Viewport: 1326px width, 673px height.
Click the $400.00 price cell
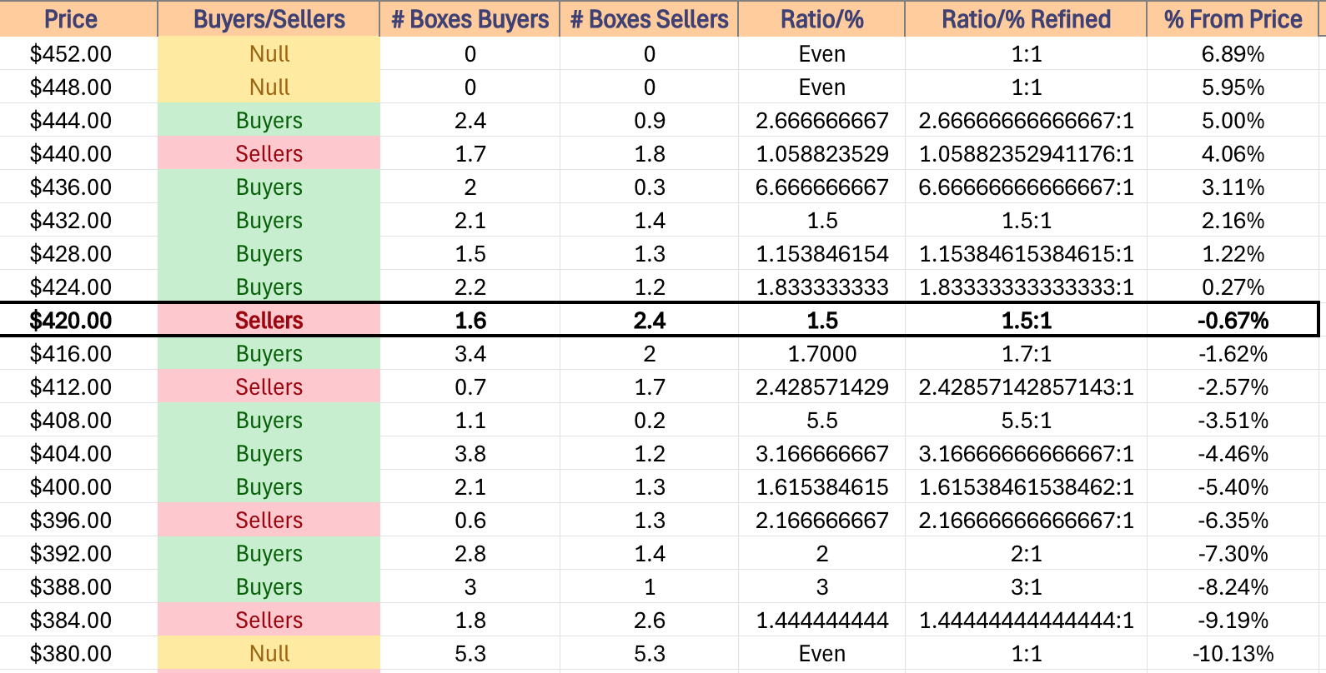[78, 487]
